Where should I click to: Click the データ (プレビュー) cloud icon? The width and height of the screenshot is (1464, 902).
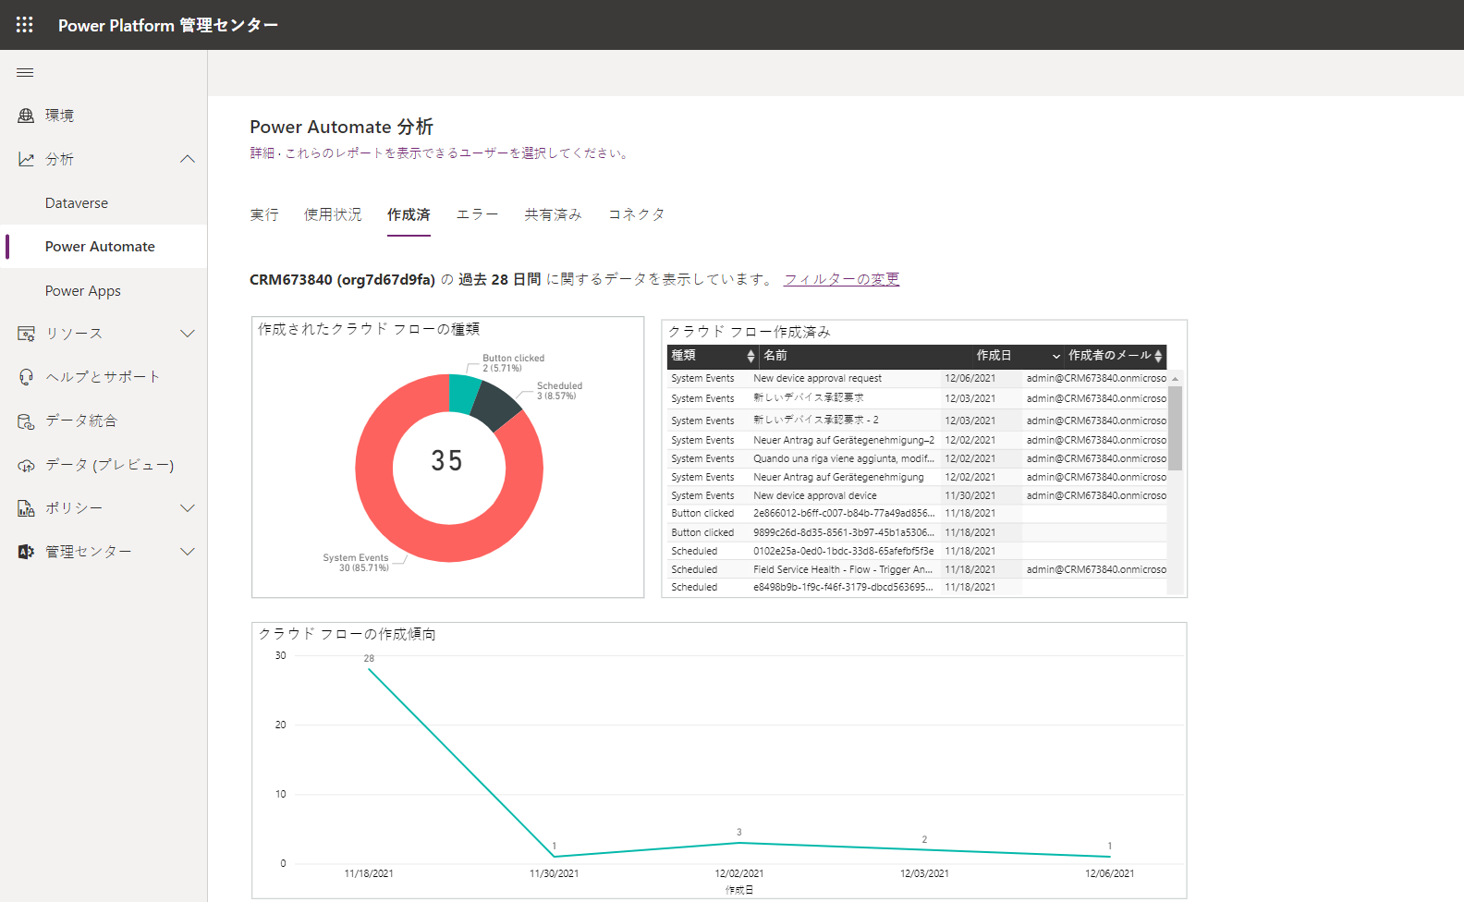pyautogui.click(x=26, y=465)
